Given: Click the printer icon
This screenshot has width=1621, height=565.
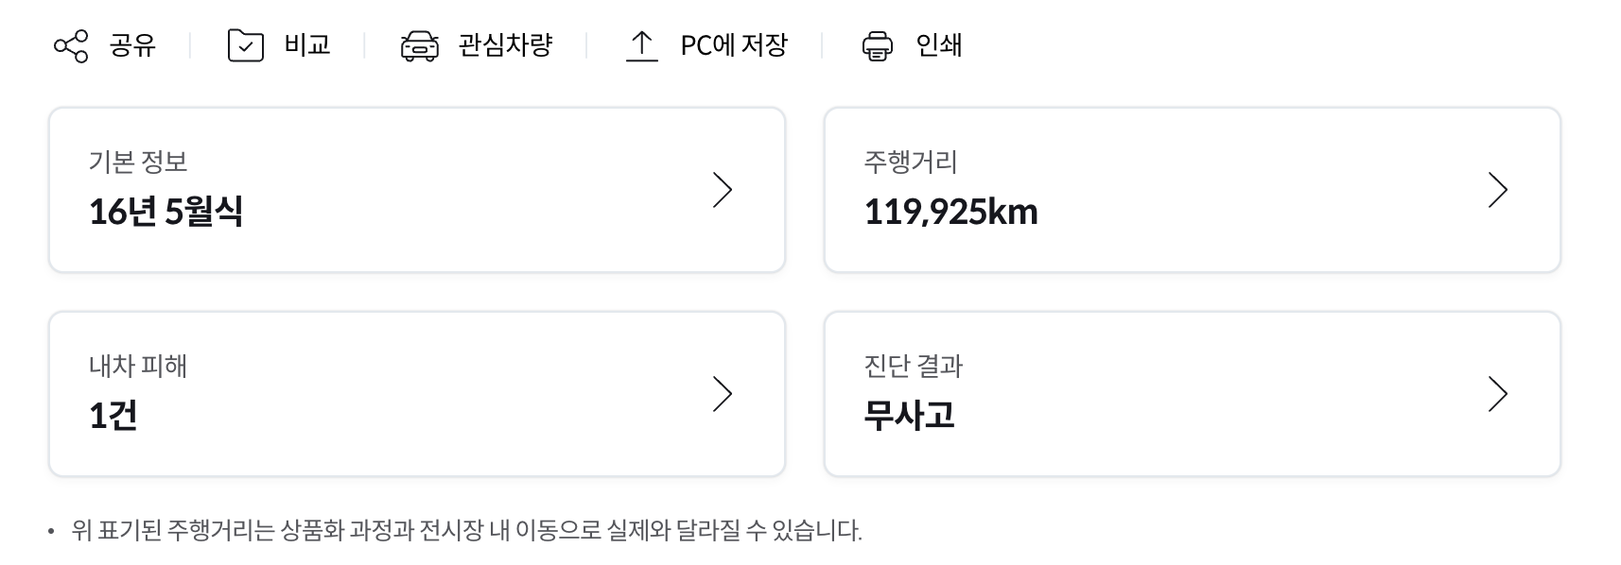Looking at the screenshot, I should 878,45.
